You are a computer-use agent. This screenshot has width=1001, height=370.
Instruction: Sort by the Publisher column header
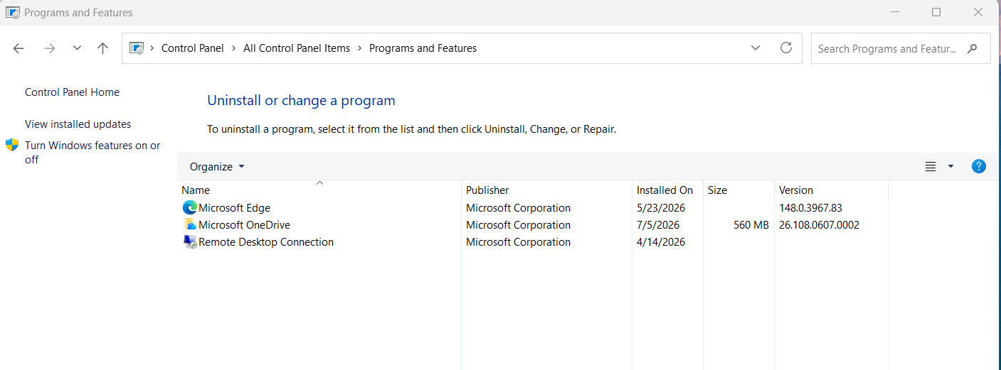[x=546, y=190]
